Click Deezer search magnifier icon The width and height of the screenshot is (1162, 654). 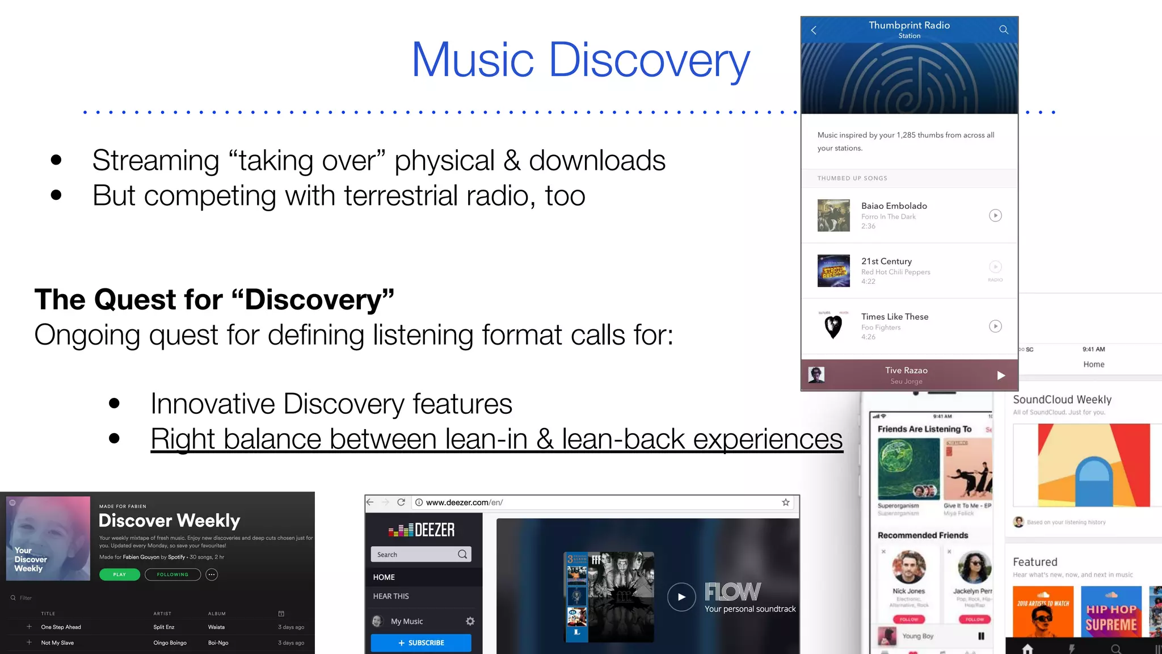pyautogui.click(x=462, y=554)
